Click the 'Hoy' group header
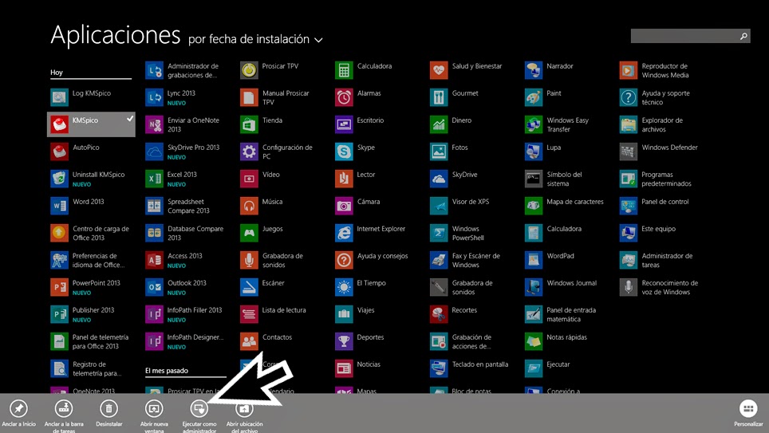The height and width of the screenshot is (433, 769). tap(57, 72)
